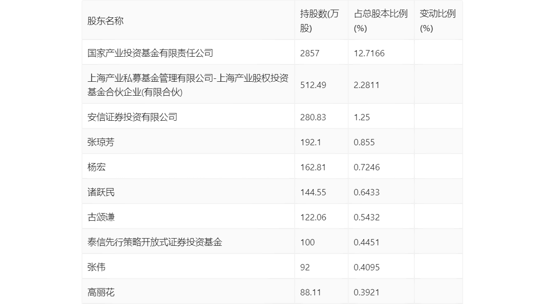Click percentage 0.5432
The height and width of the screenshot is (304, 545).
367,217
